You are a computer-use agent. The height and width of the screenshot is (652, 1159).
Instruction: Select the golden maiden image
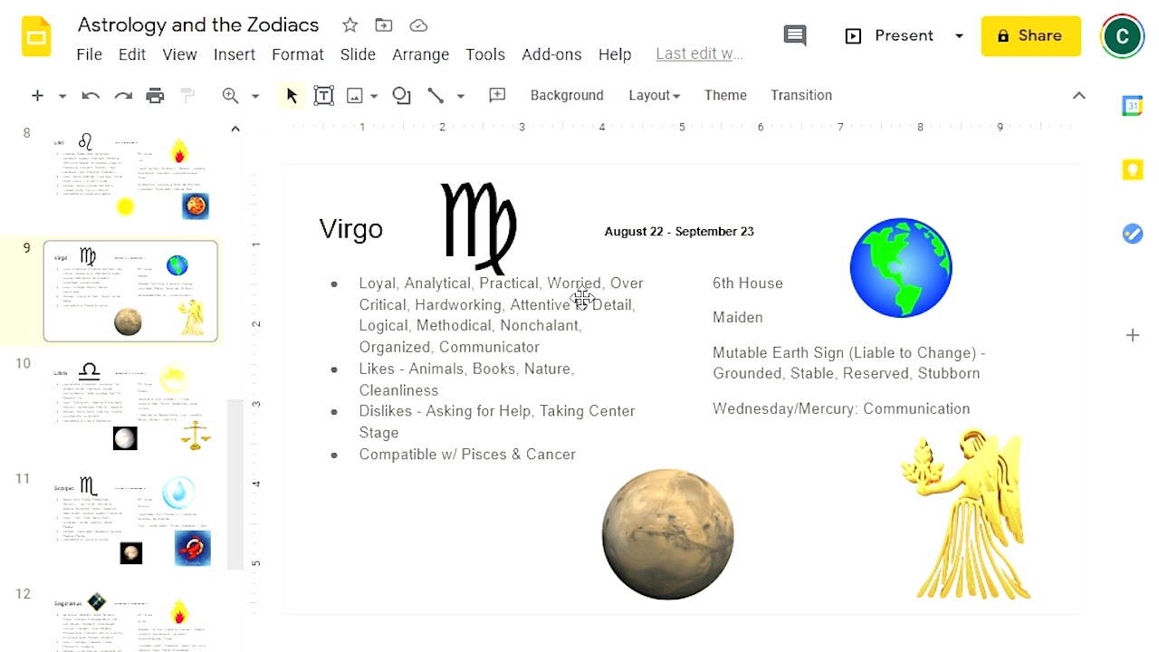(x=966, y=514)
